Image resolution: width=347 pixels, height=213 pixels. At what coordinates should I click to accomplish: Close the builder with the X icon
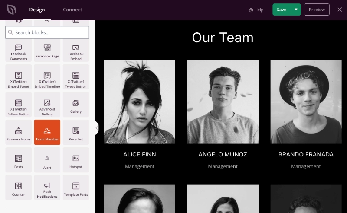(340, 10)
